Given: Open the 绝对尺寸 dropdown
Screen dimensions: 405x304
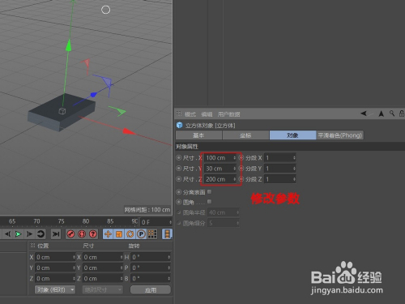Looking at the screenshot, I should [102, 289].
